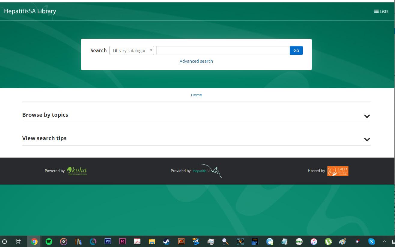Launch iTunes from the taskbar
The height and width of the screenshot is (247, 395).
point(314,241)
